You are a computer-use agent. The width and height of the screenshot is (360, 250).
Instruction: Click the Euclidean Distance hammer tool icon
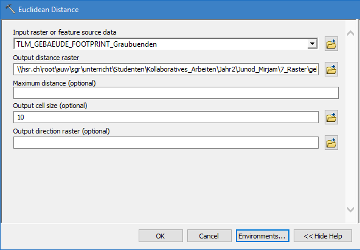[x=10, y=9]
